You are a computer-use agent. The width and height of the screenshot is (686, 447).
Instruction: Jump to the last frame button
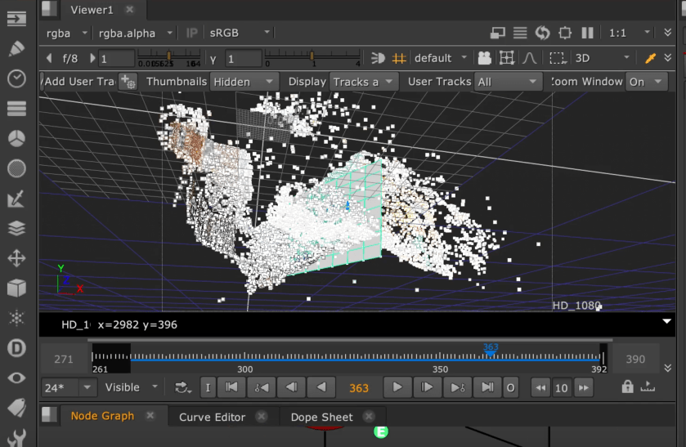click(486, 387)
